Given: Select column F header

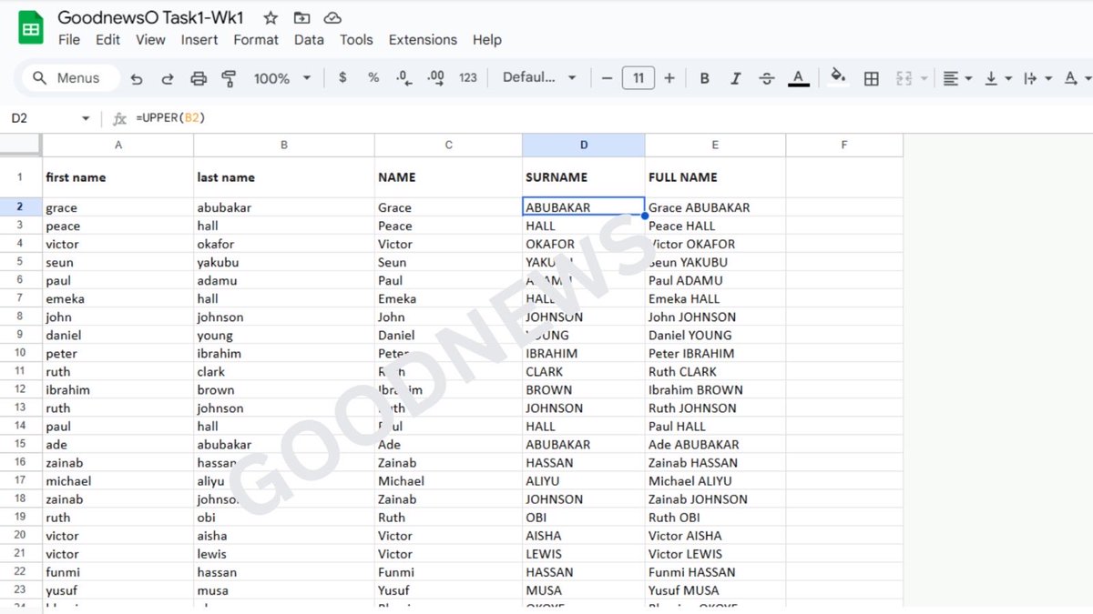Looking at the screenshot, I should click(x=844, y=145).
